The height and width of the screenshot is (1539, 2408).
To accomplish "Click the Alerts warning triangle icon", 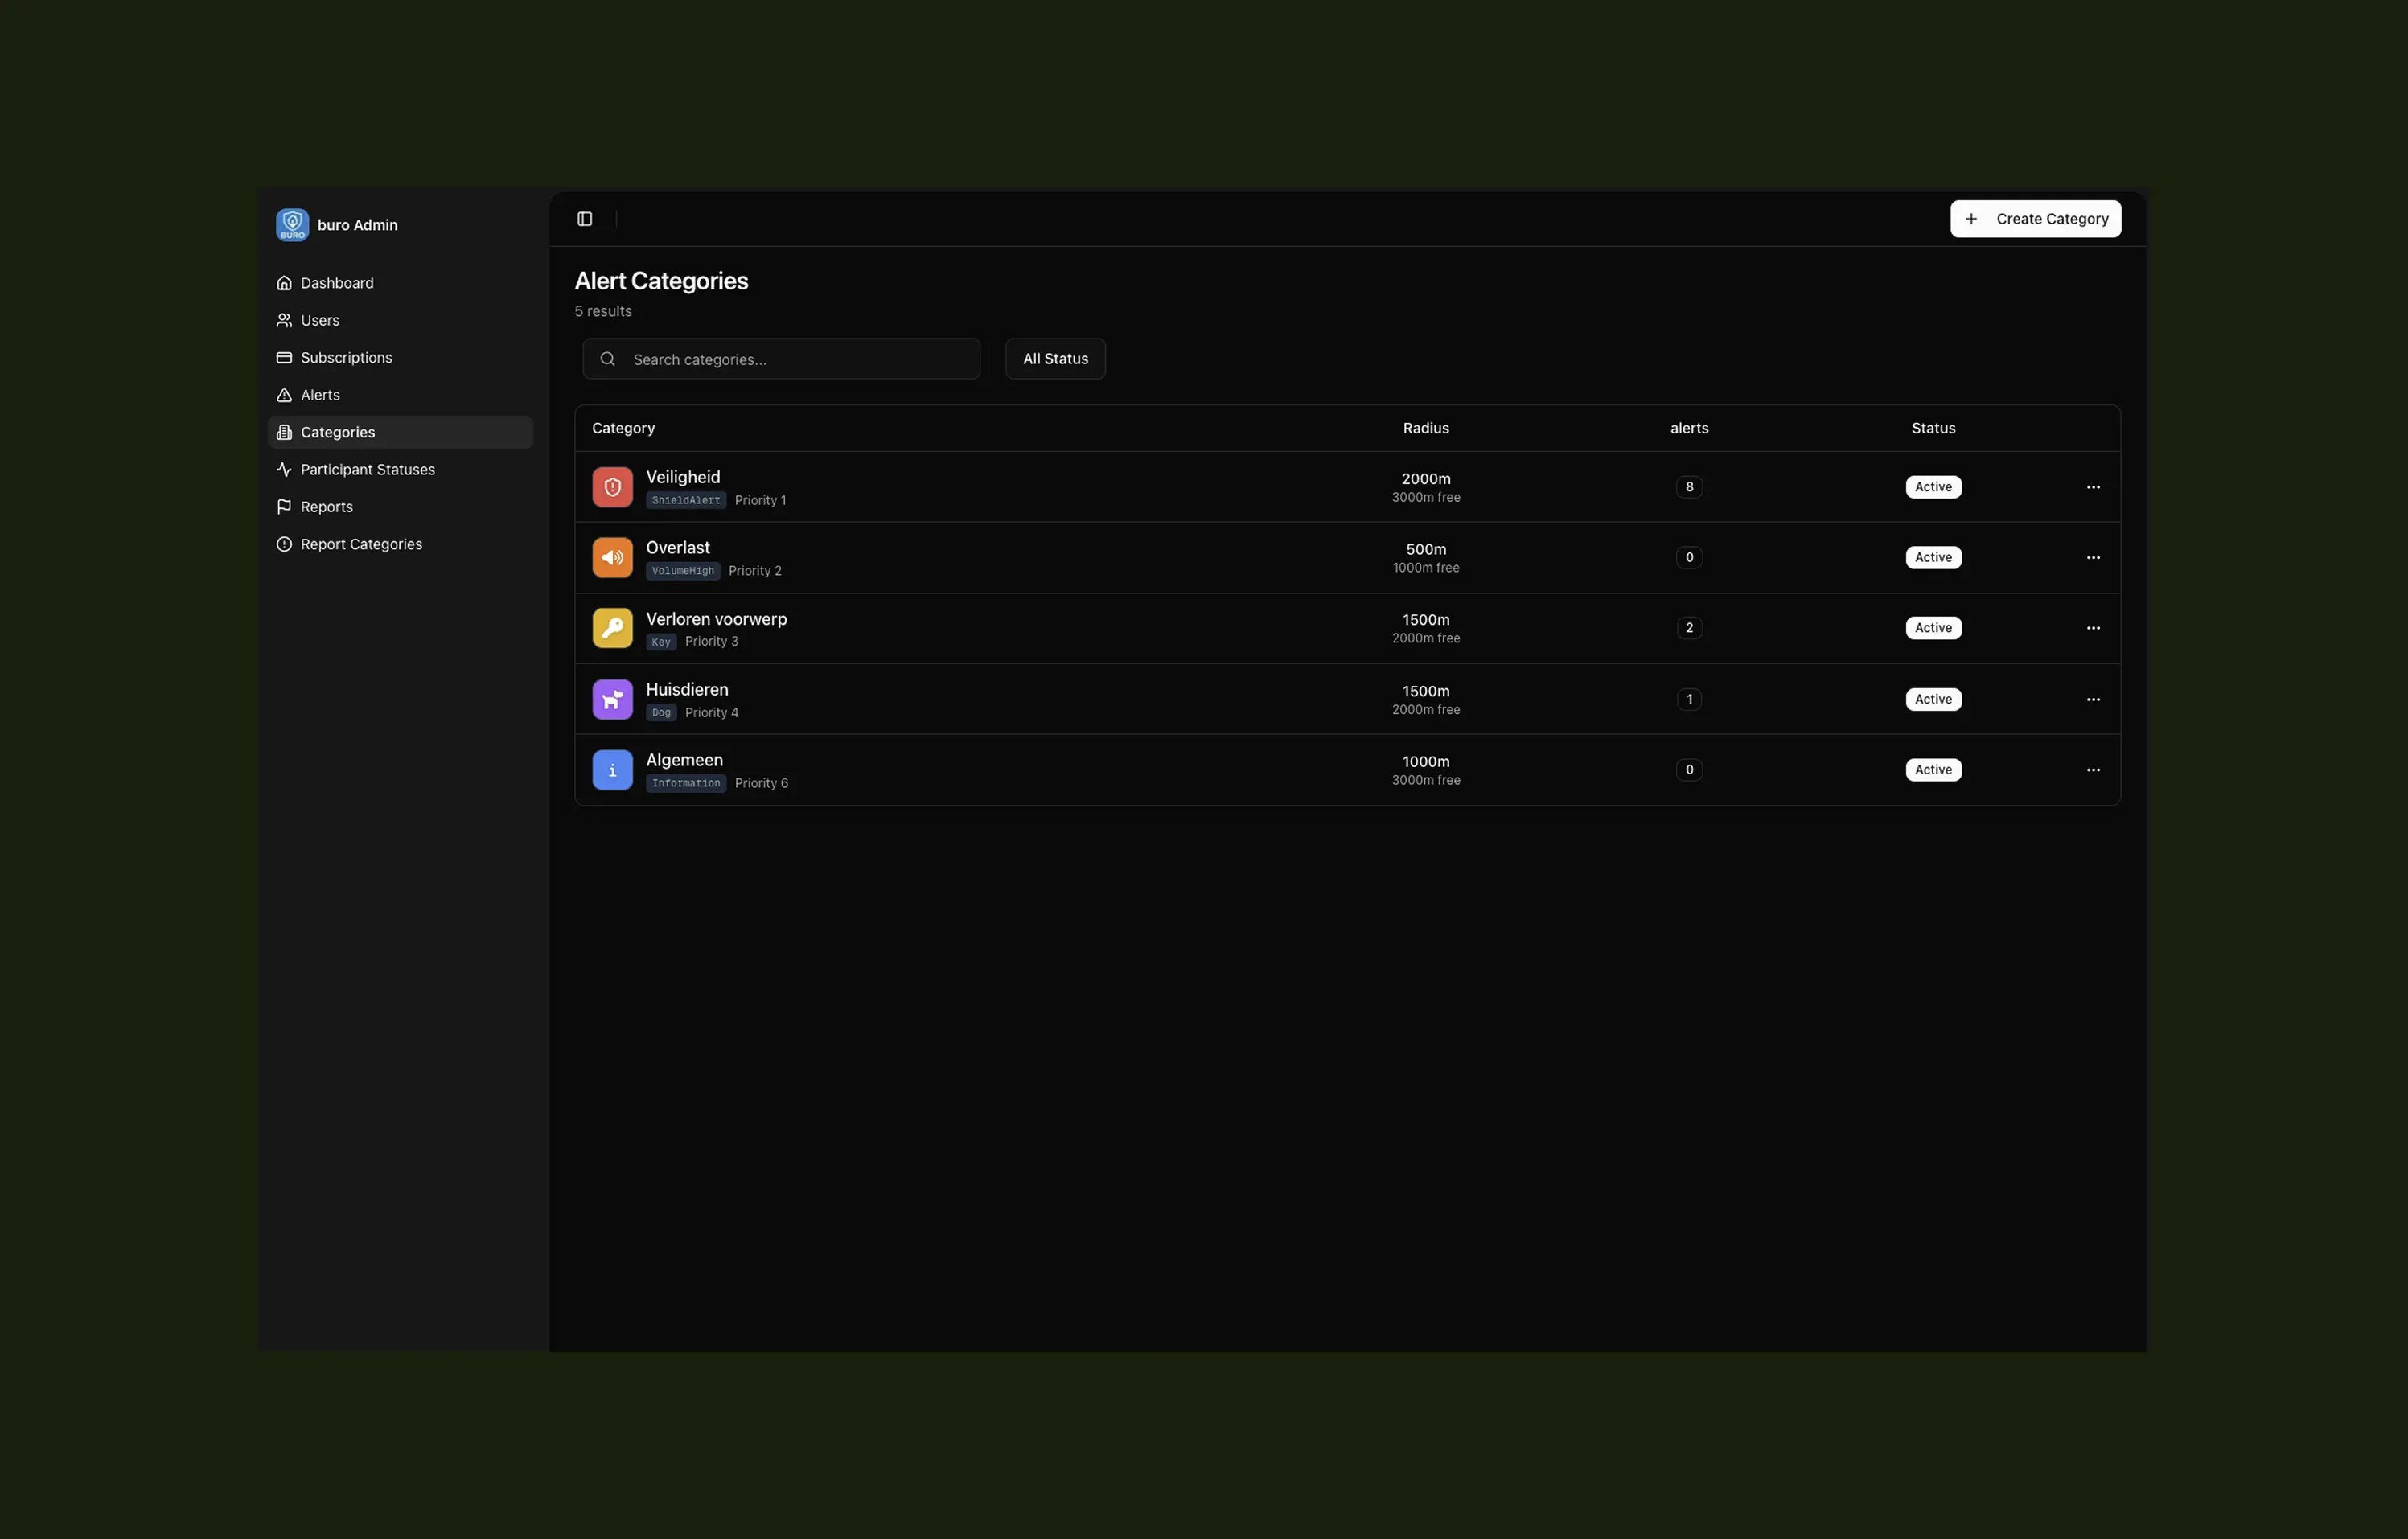I will [284, 394].
